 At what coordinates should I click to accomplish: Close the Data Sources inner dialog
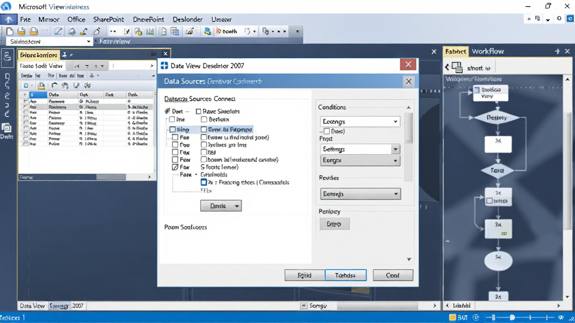[409, 81]
